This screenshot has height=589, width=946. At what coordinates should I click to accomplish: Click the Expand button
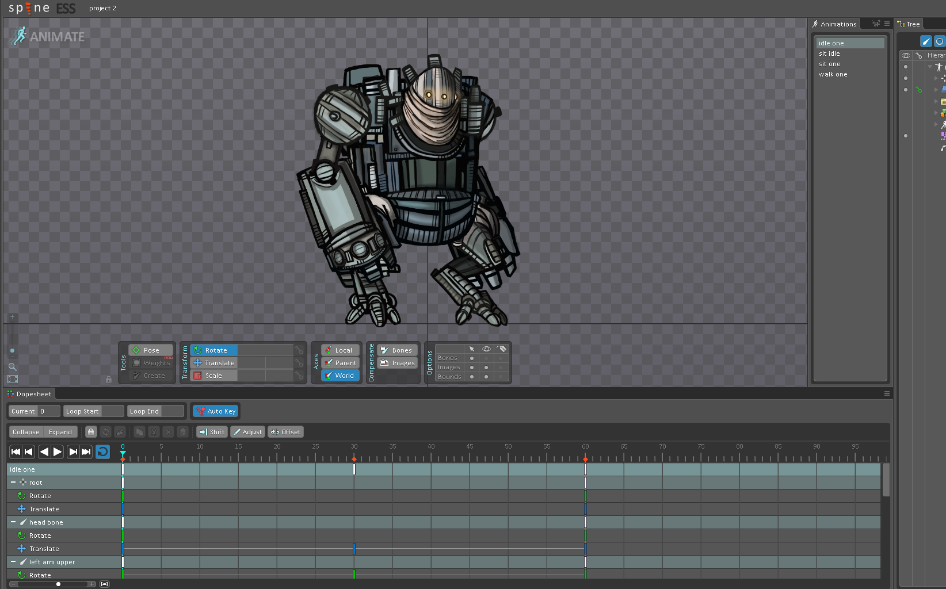60,432
